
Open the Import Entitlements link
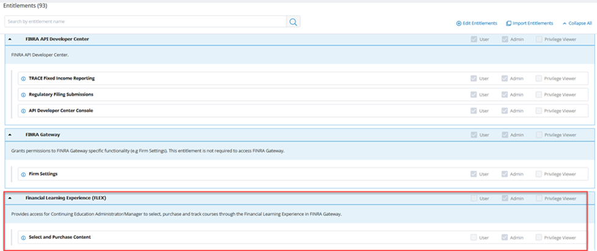(532, 24)
